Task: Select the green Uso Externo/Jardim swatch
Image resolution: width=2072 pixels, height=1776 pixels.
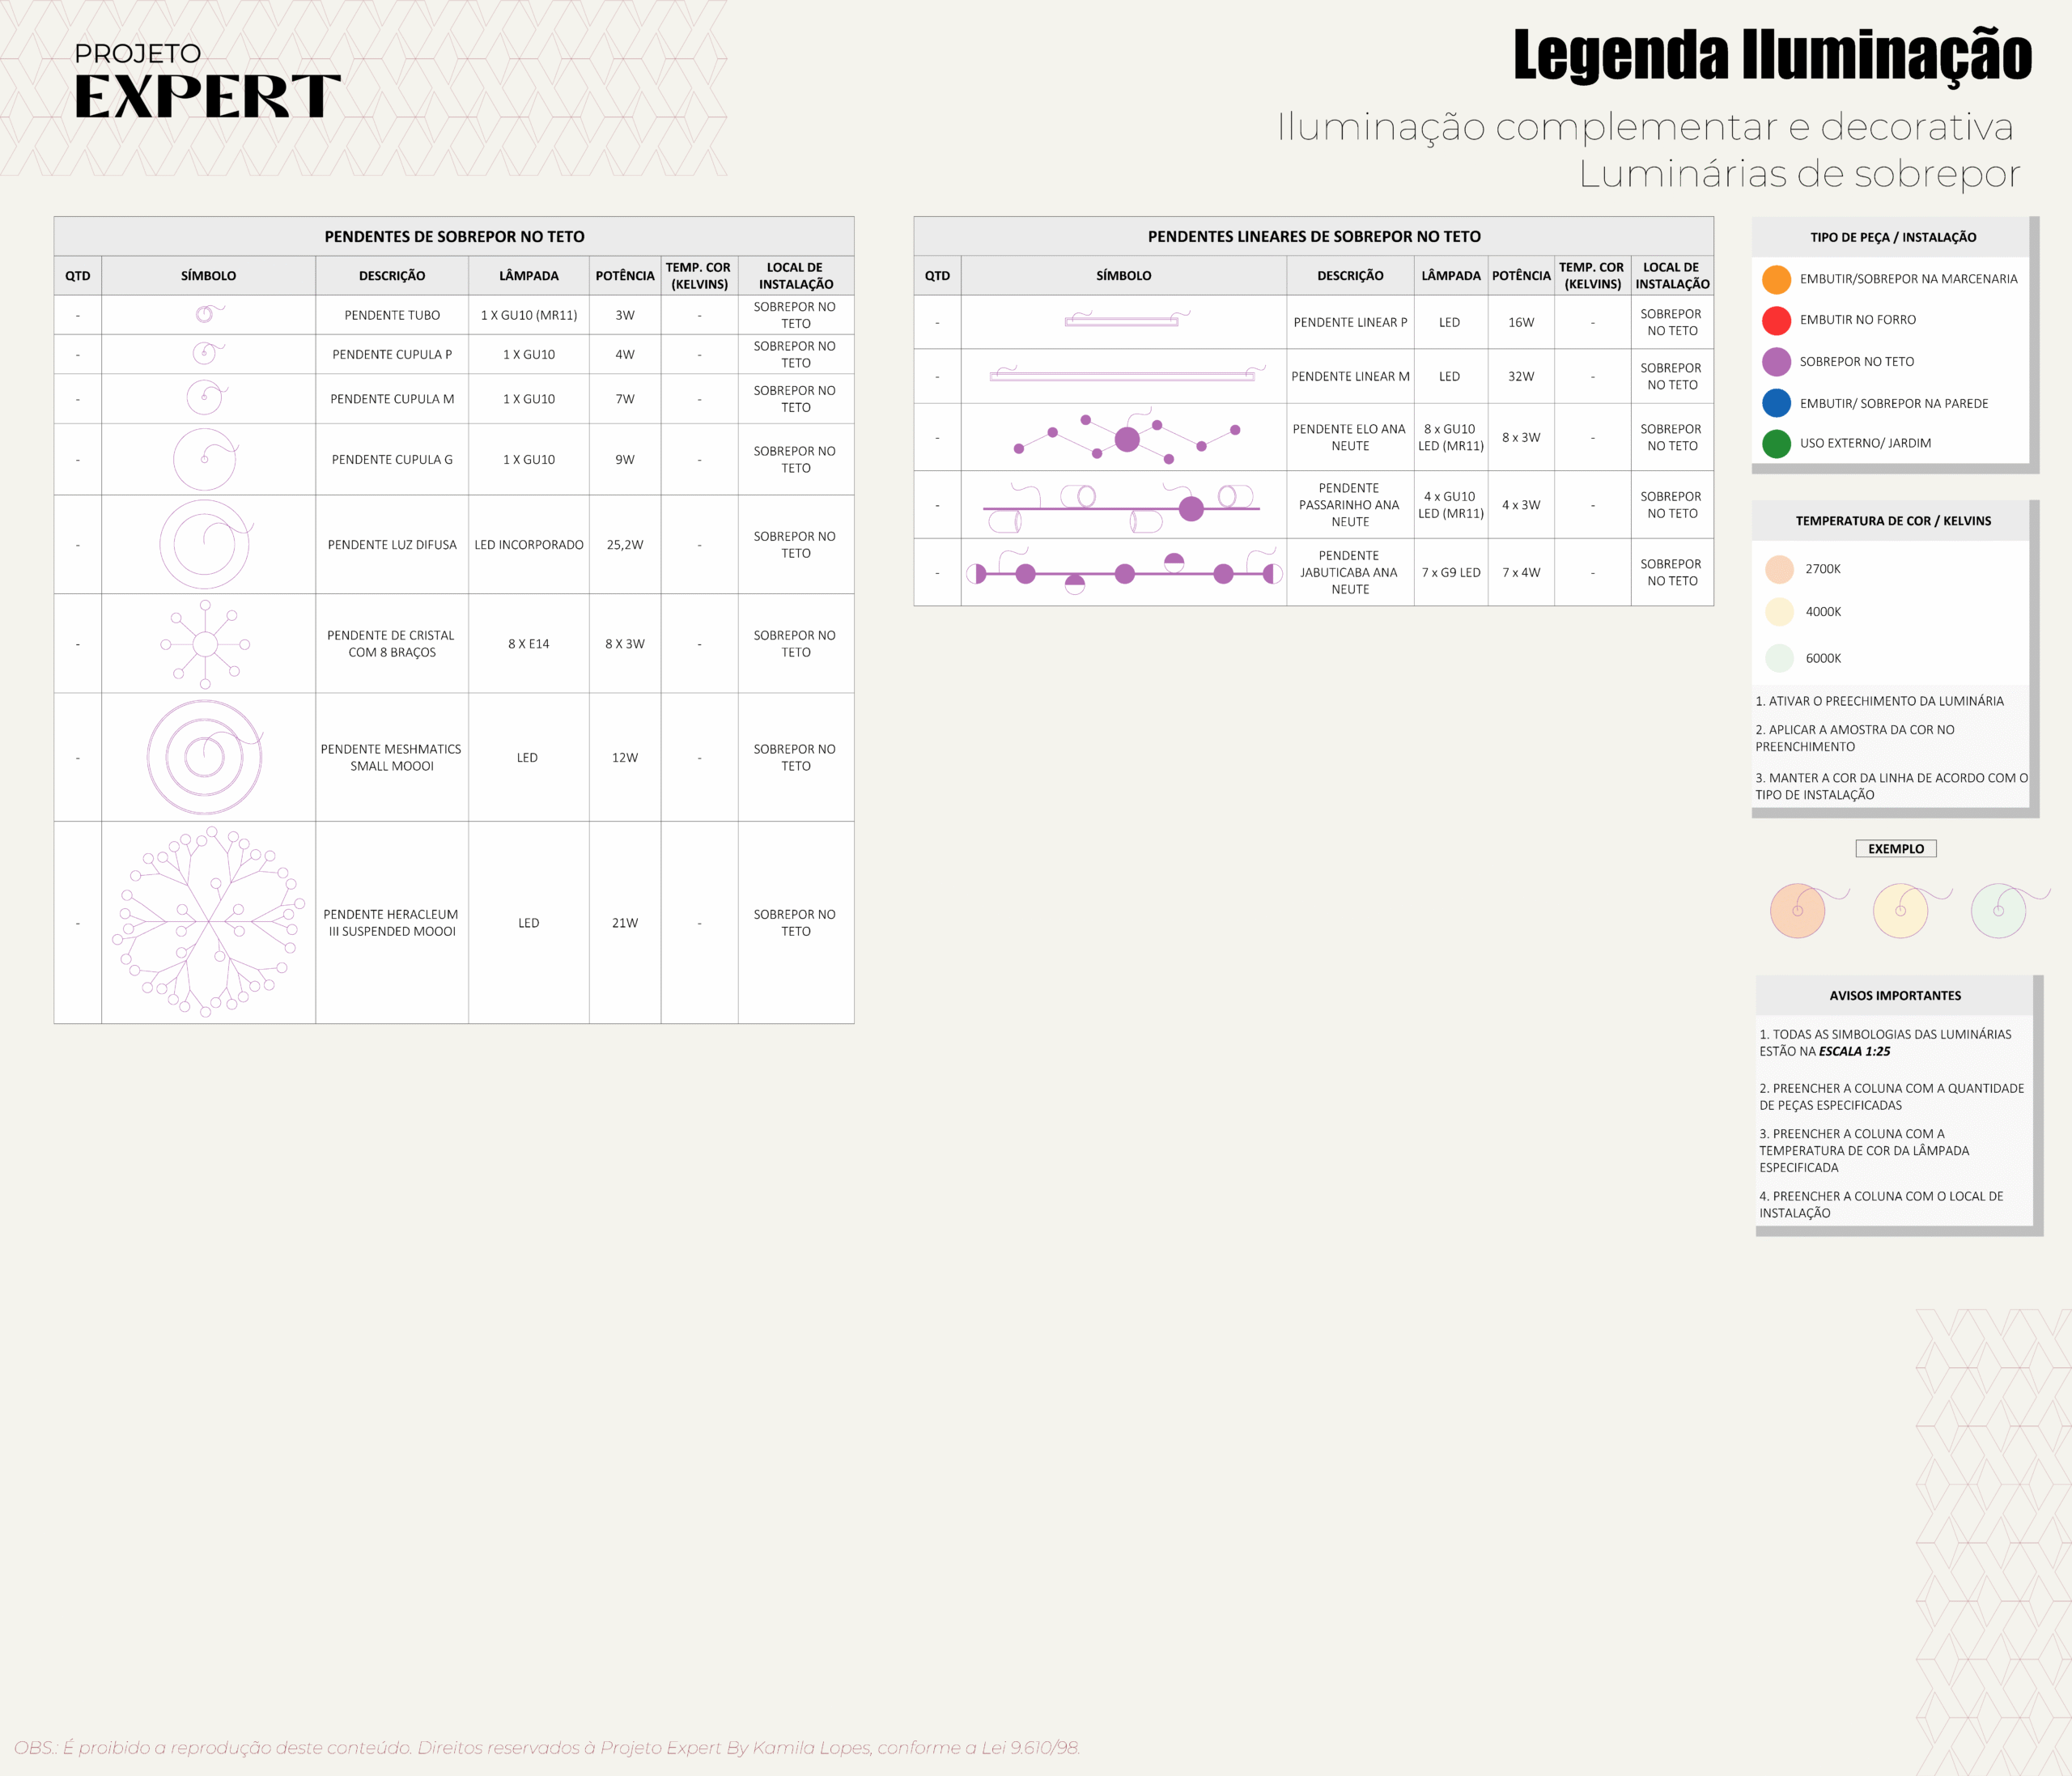Action: [x=1776, y=443]
